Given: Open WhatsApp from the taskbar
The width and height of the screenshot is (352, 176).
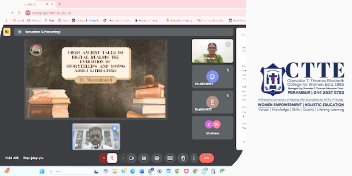Looking at the screenshot, I should click(204, 171).
